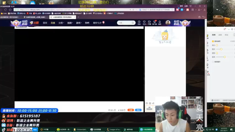Screen dimensions: 235x132
Task: Open League of Legends taskbar item
Action: tap(114, 130)
